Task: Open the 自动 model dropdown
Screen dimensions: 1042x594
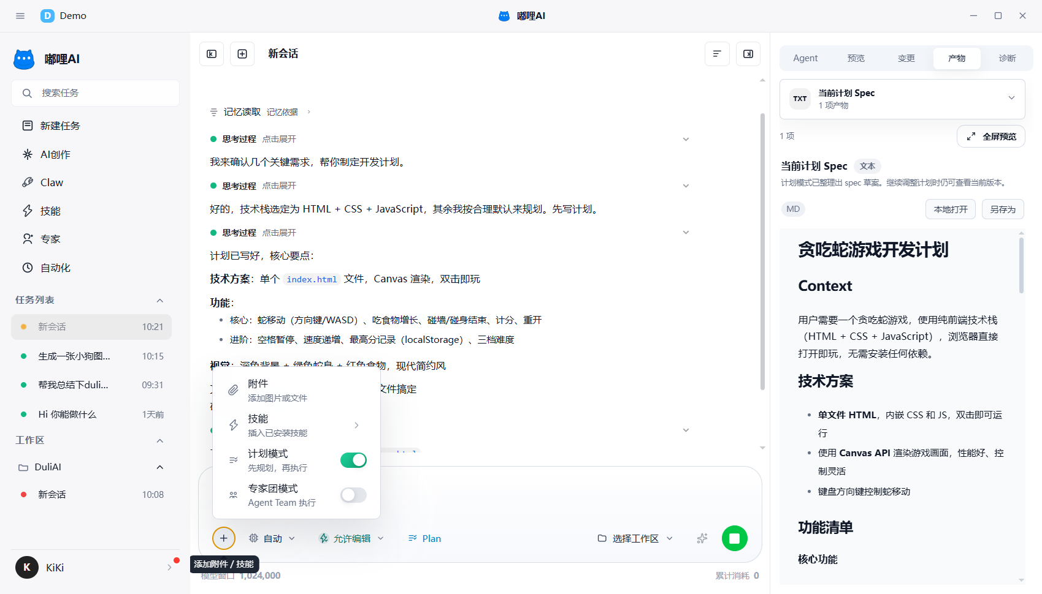Action: 272,538
